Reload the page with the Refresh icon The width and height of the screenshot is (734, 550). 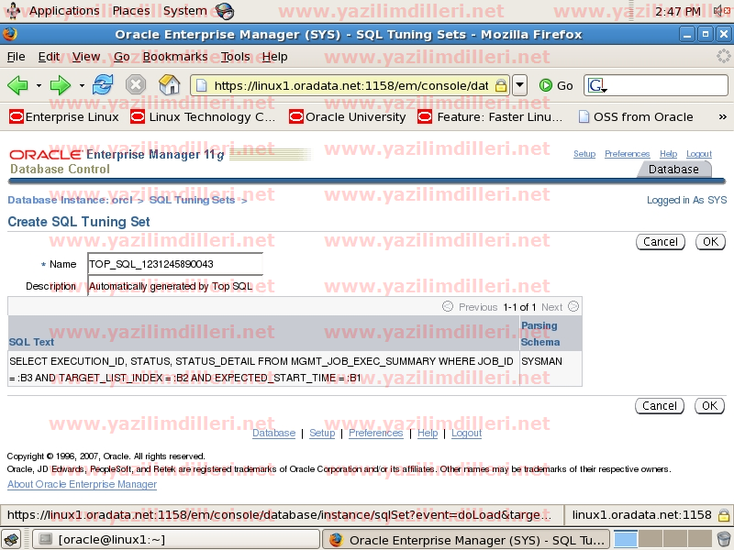[103, 85]
